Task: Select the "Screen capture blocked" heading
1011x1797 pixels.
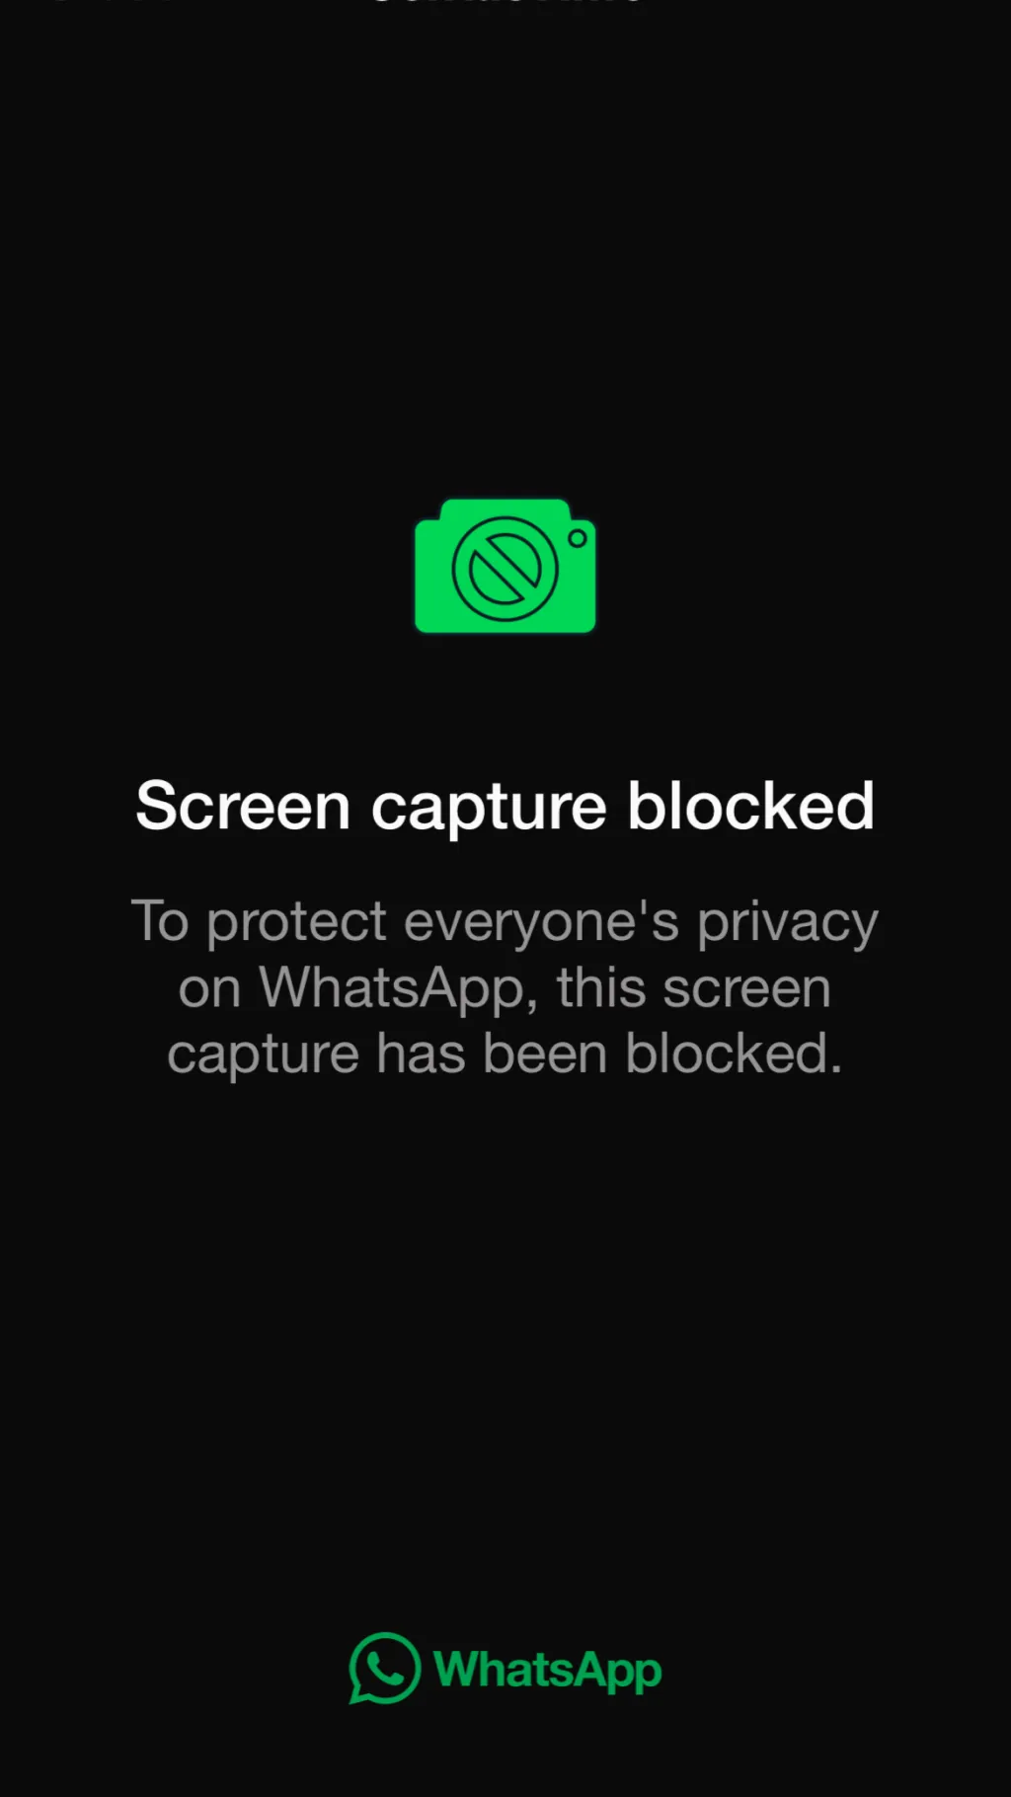Action: (x=505, y=807)
